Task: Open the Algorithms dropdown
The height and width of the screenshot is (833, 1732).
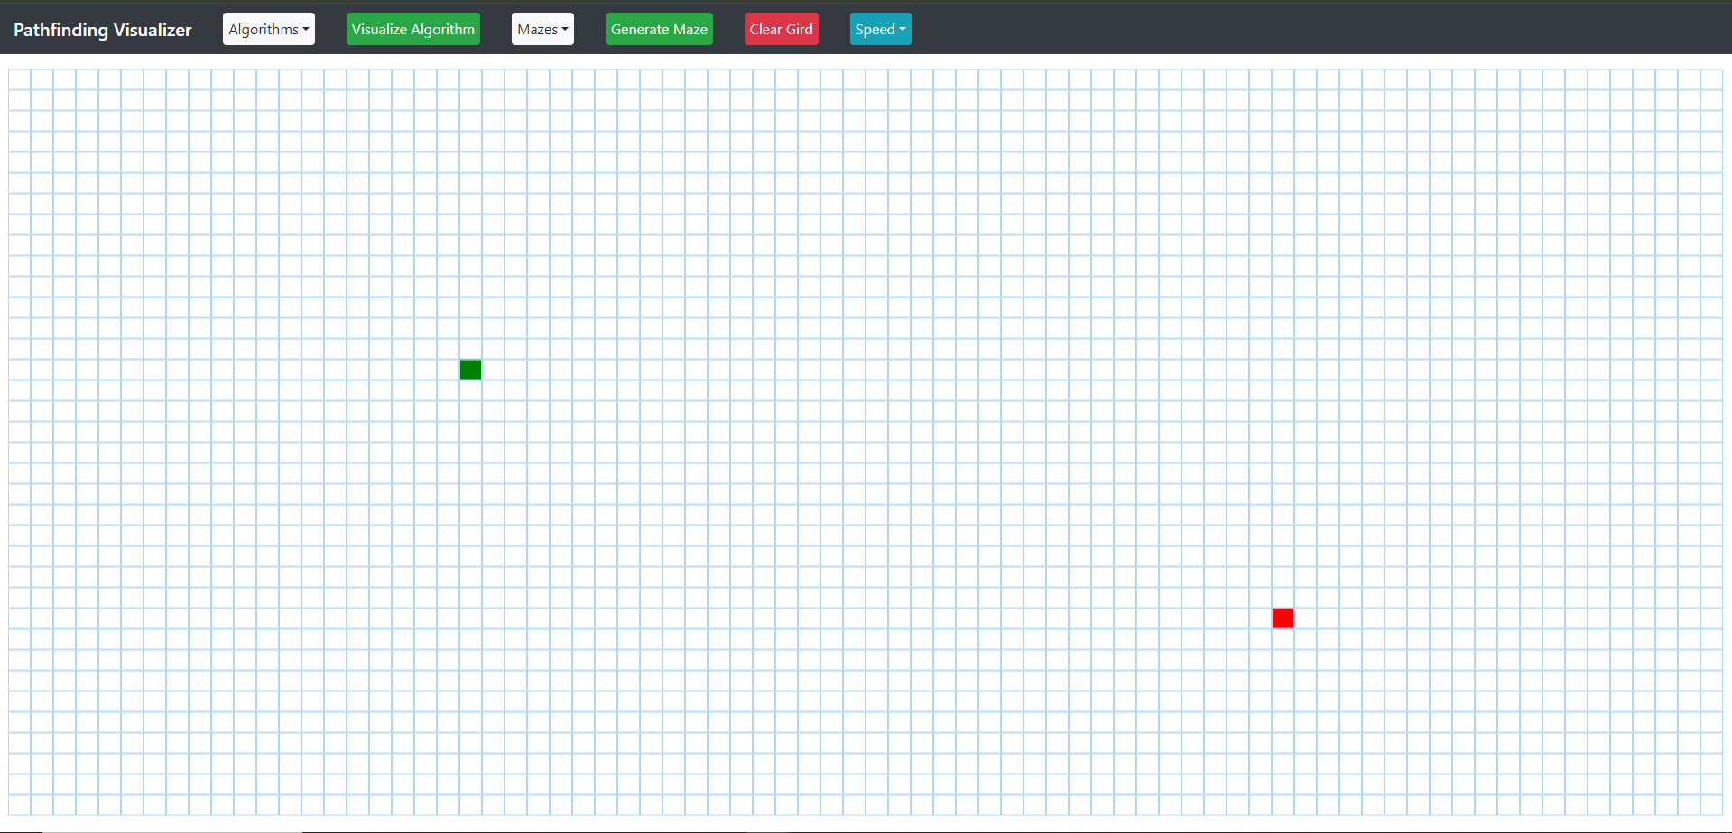Action: 269,29
